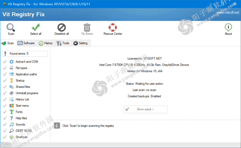Click the Sounds music note icon

pyautogui.click(x=11, y=124)
